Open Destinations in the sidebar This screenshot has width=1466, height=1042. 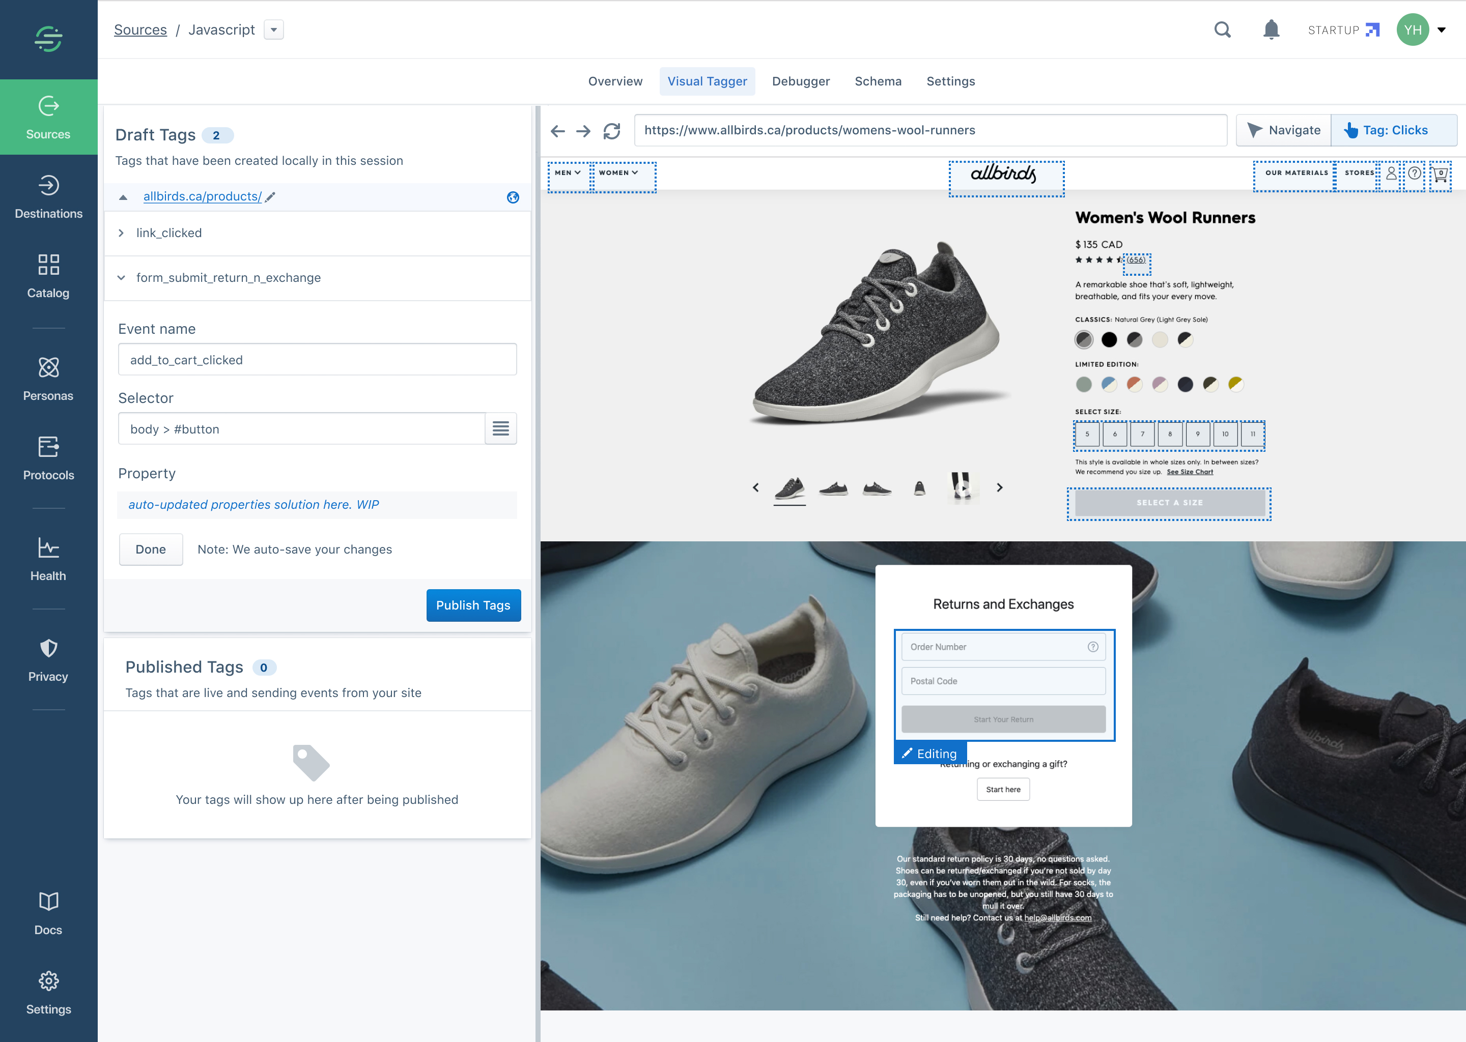[48, 197]
